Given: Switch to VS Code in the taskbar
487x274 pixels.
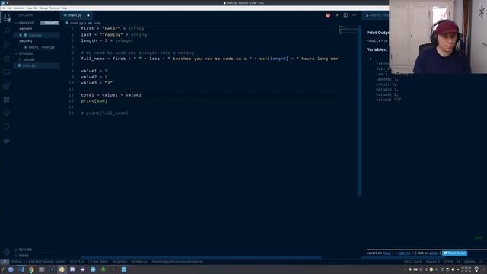Looking at the screenshot, I should tap(21, 269).
